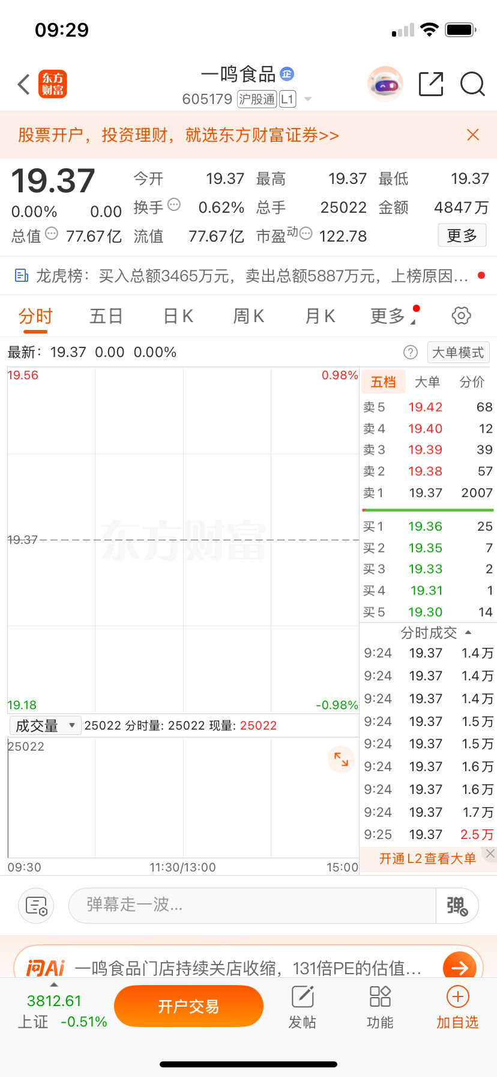Open 发帖 post icon
Screen dimensions: 497x1077
pyautogui.click(x=303, y=1007)
